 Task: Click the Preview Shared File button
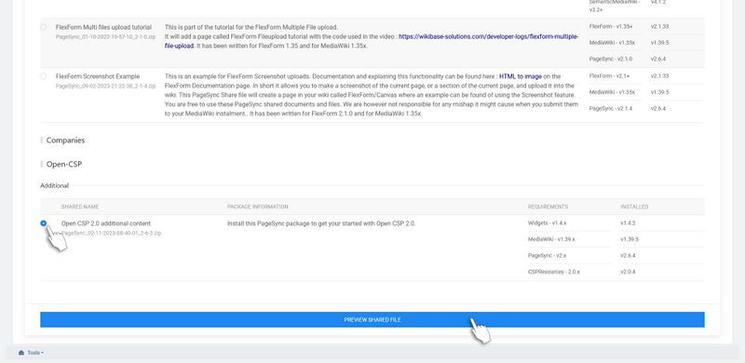tap(372, 320)
